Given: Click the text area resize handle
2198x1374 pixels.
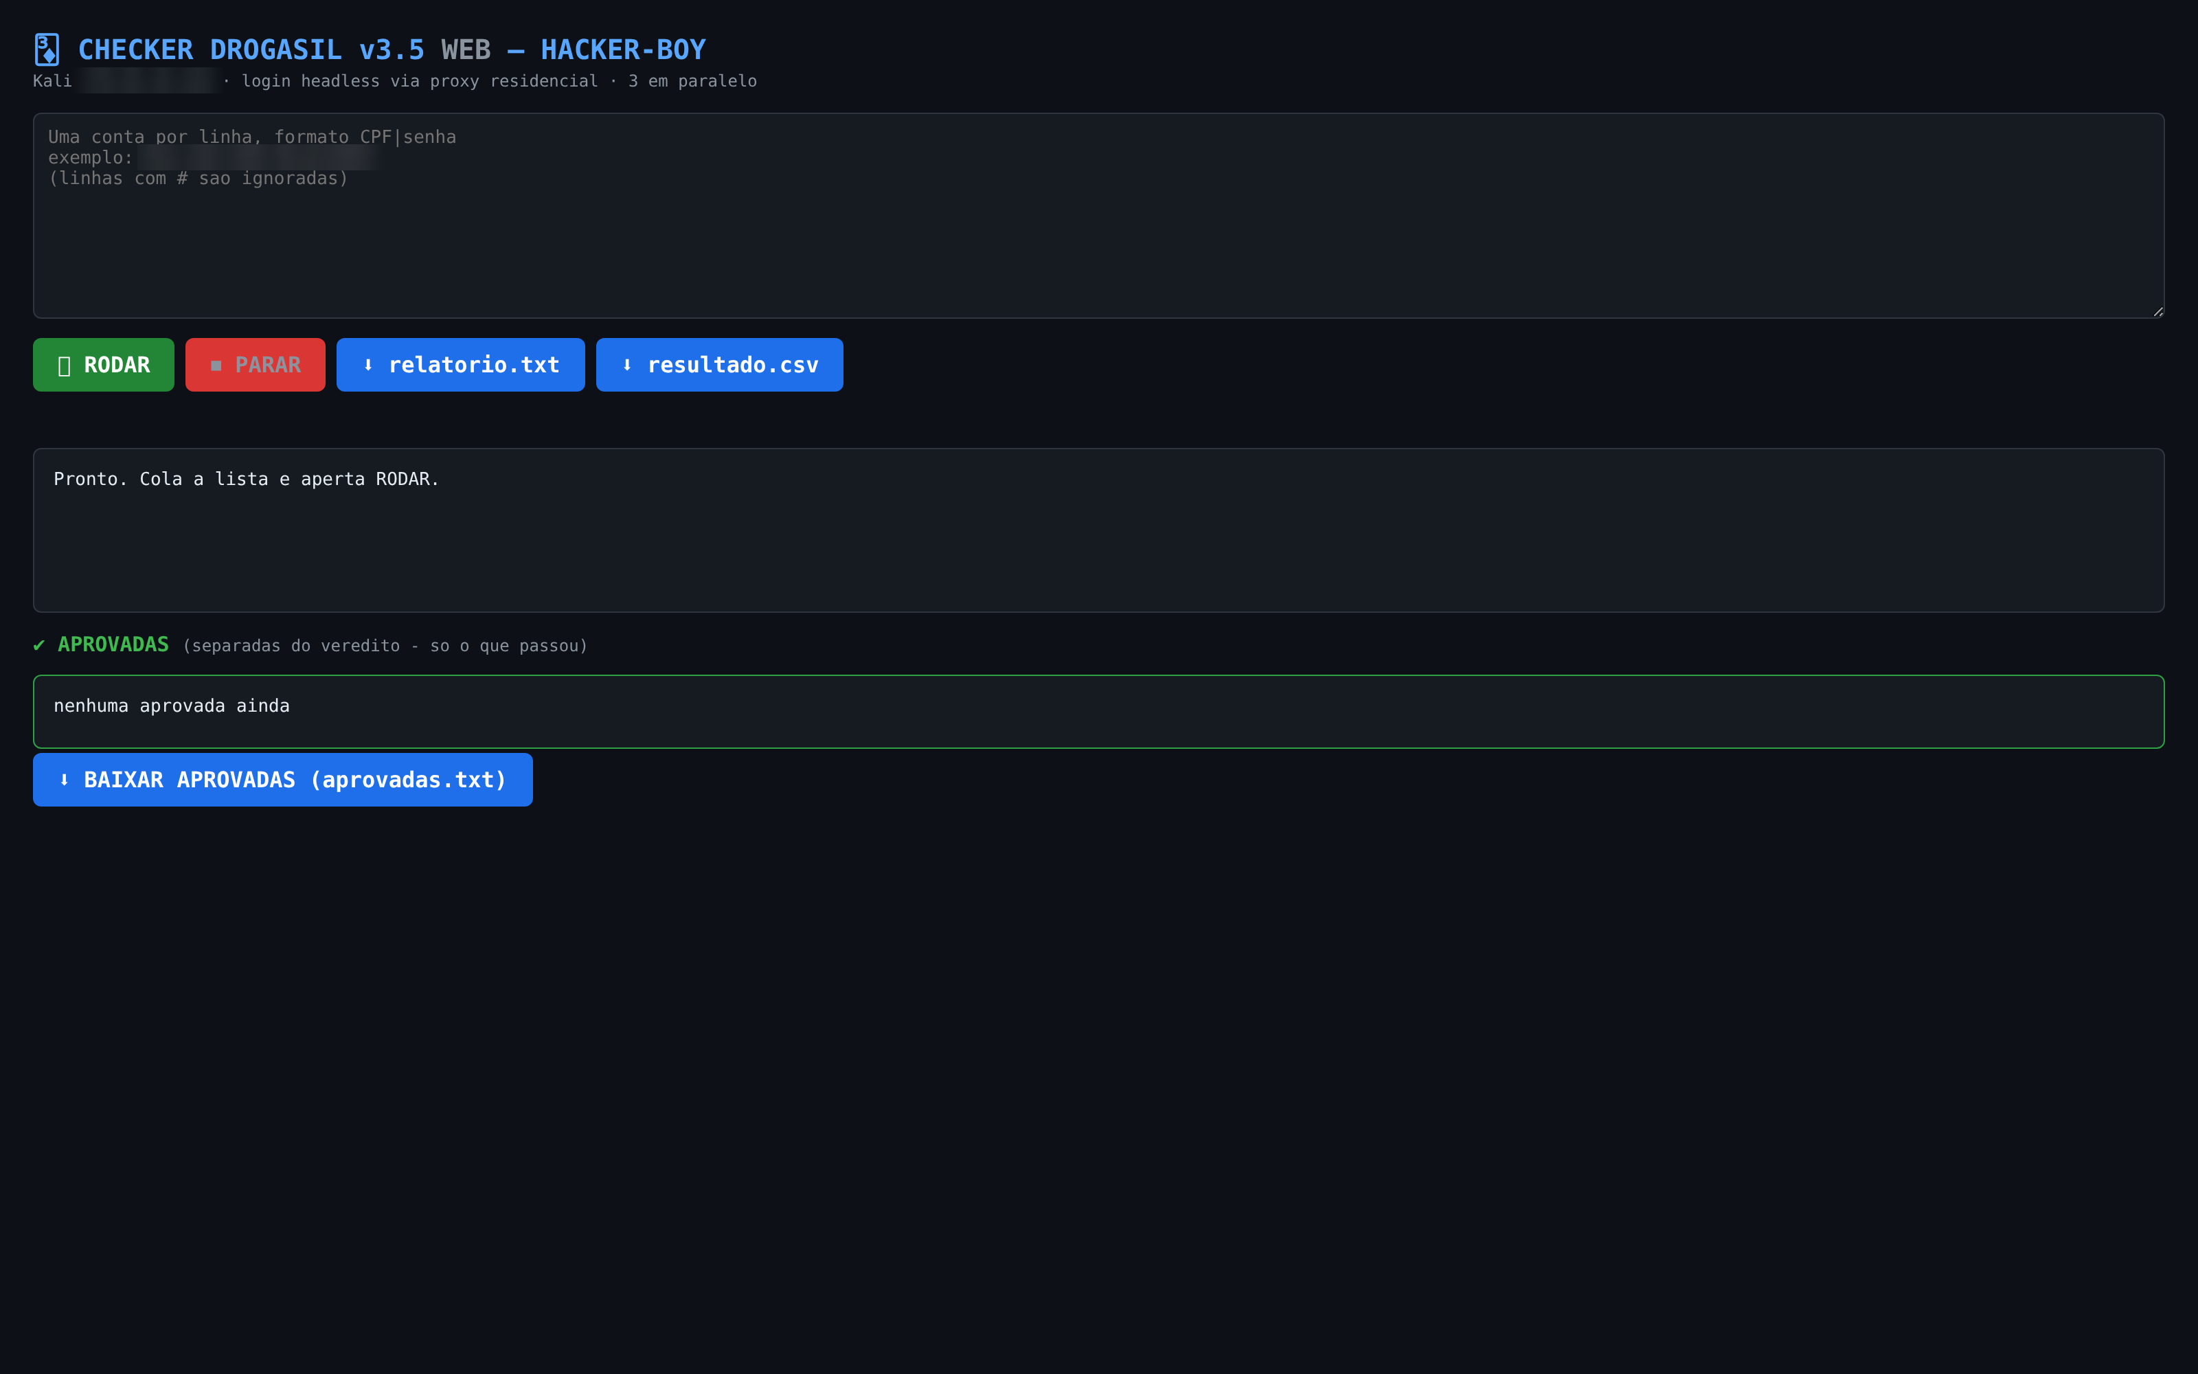Looking at the screenshot, I should [x=2158, y=312].
